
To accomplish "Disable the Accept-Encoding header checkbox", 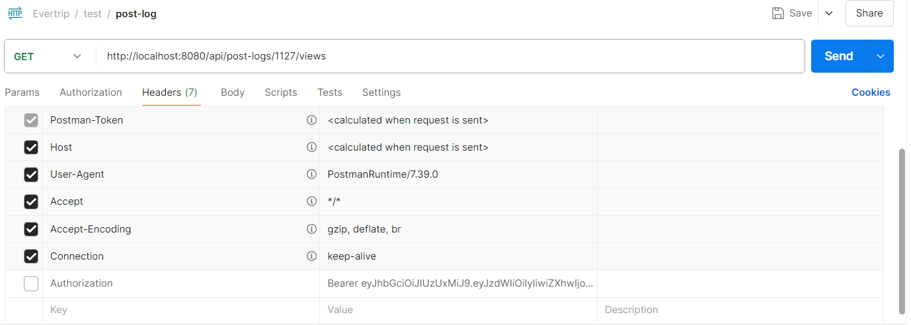I will (x=31, y=229).
